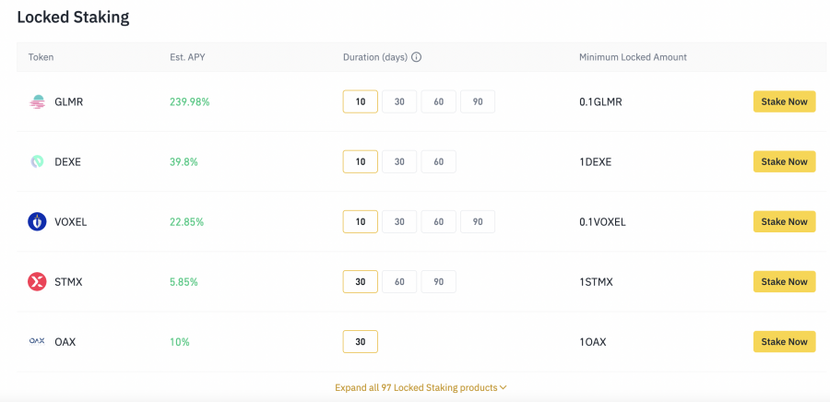The height and width of the screenshot is (402, 830).
Task: Choose 90-day duration for VOXEL
Action: pyautogui.click(x=478, y=221)
